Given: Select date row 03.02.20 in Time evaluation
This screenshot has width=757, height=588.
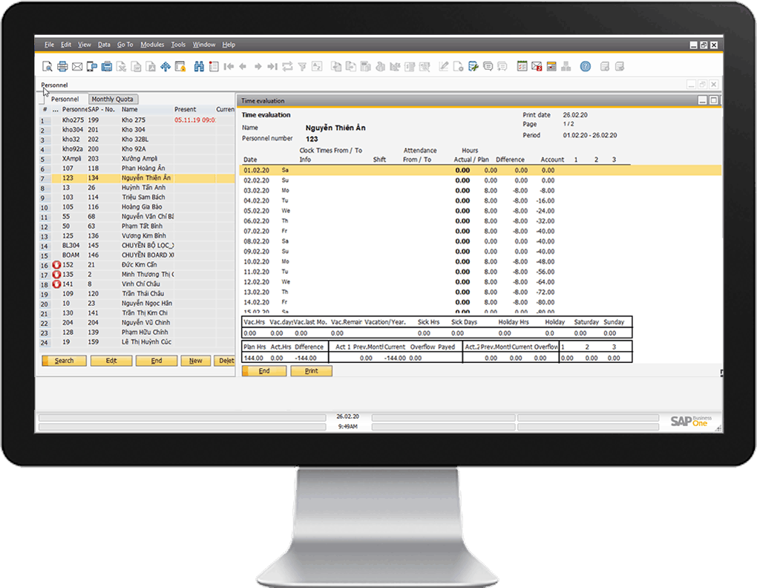Looking at the screenshot, I should 480,191.
